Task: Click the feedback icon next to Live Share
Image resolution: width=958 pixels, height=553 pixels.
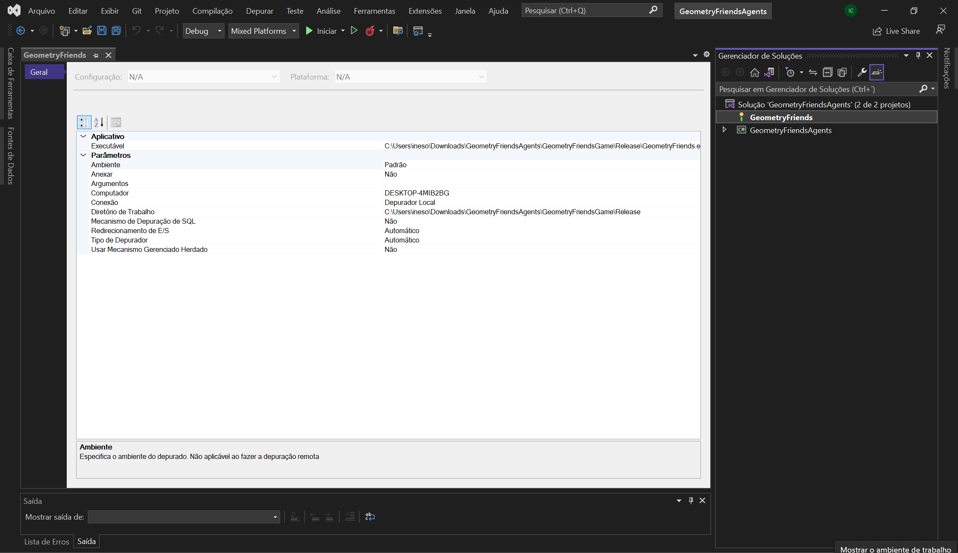Action: 940,30
